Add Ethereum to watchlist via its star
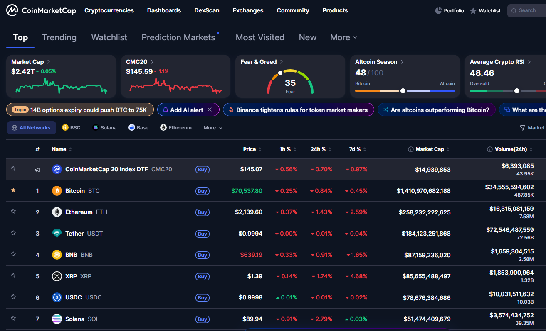 point(13,212)
